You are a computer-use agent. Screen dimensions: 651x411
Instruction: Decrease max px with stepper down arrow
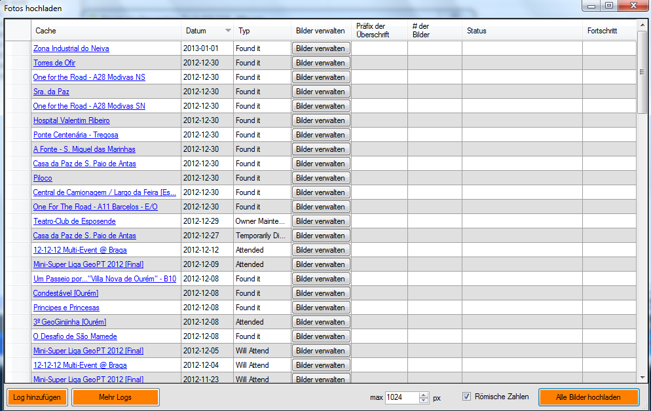(423, 401)
